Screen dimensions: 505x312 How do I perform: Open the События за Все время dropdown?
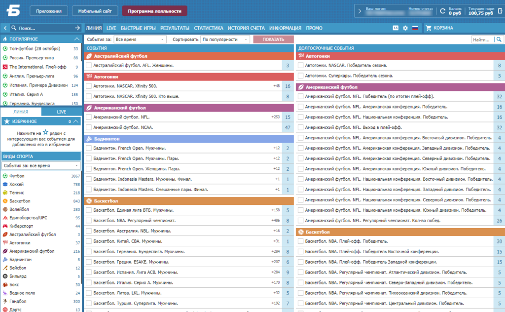(140, 39)
